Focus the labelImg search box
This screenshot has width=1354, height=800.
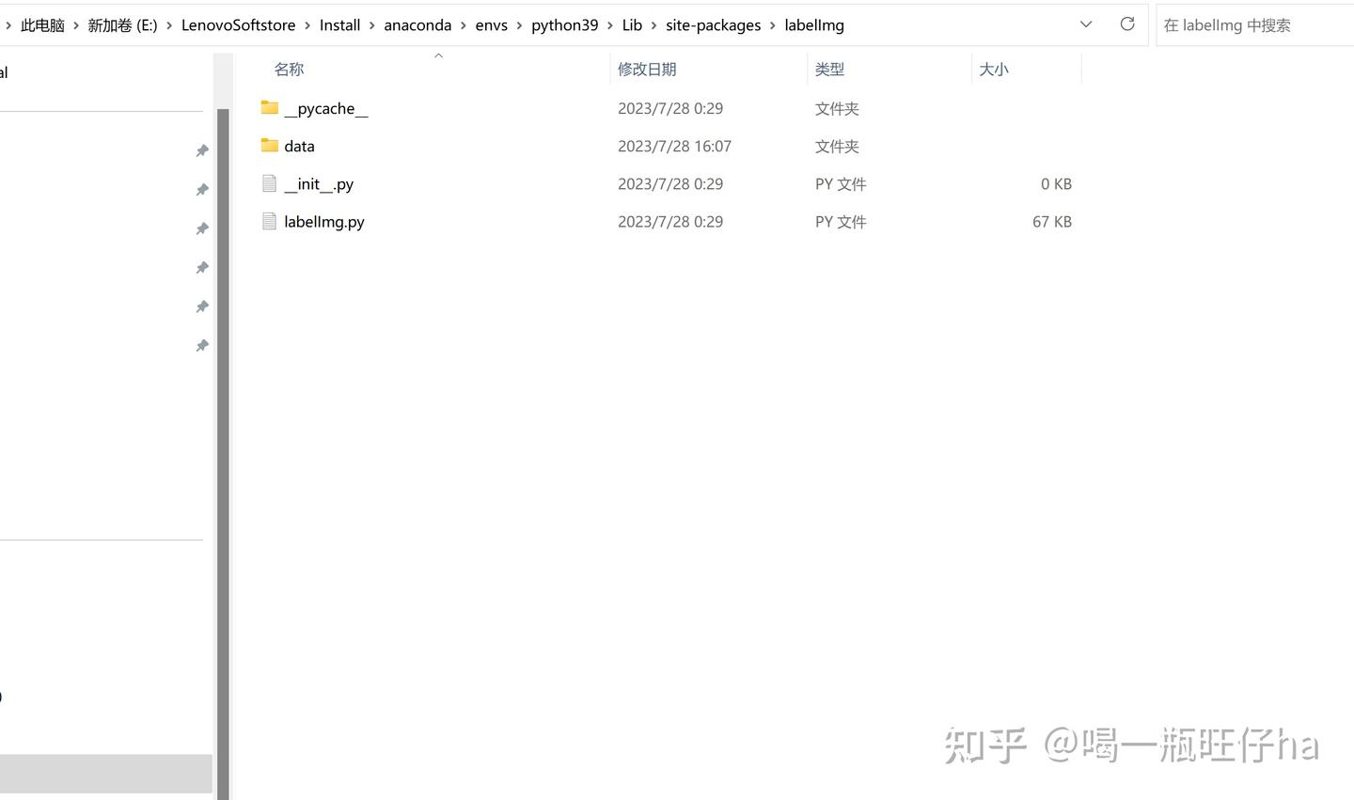pyautogui.click(x=1254, y=25)
